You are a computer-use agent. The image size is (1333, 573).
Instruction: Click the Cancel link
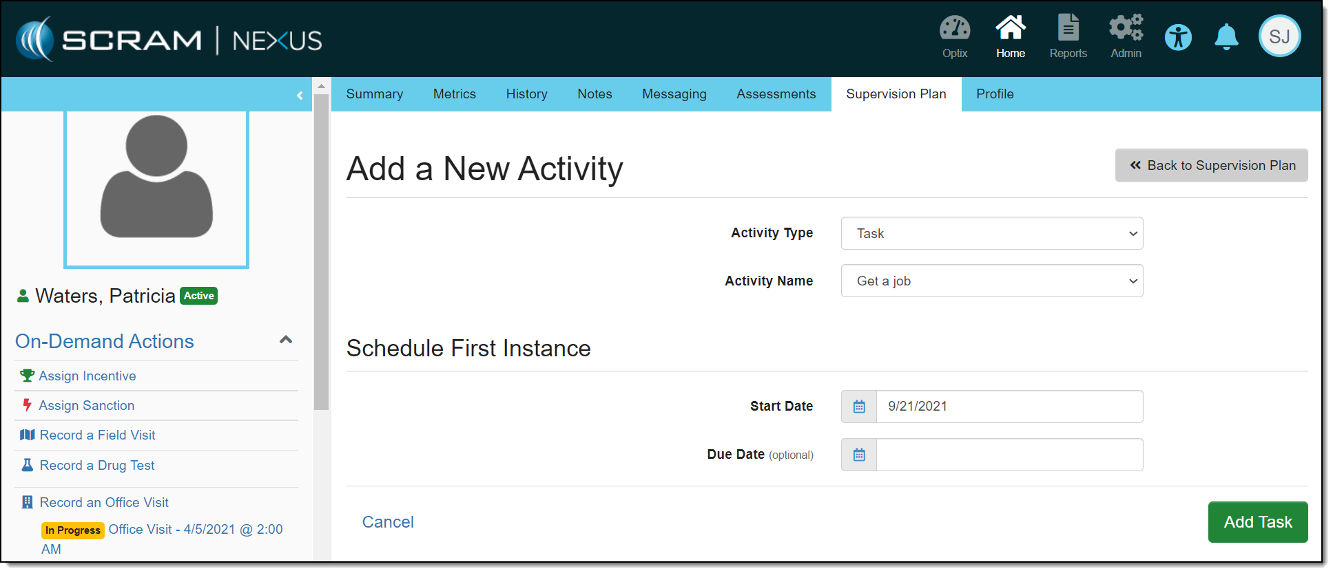[x=388, y=522]
